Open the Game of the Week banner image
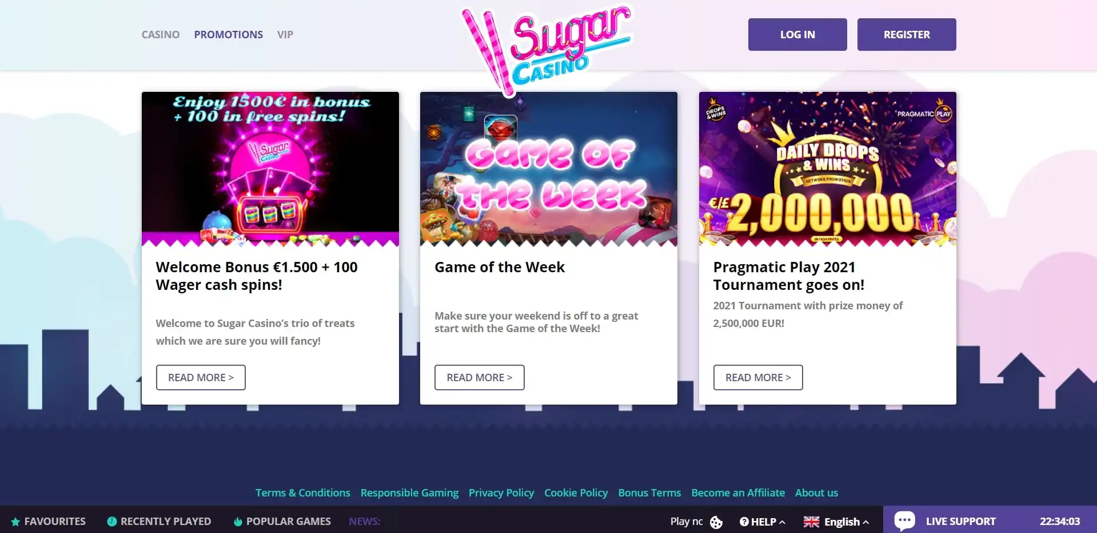This screenshot has height=533, width=1097. pyautogui.click(x=549, y=169)
